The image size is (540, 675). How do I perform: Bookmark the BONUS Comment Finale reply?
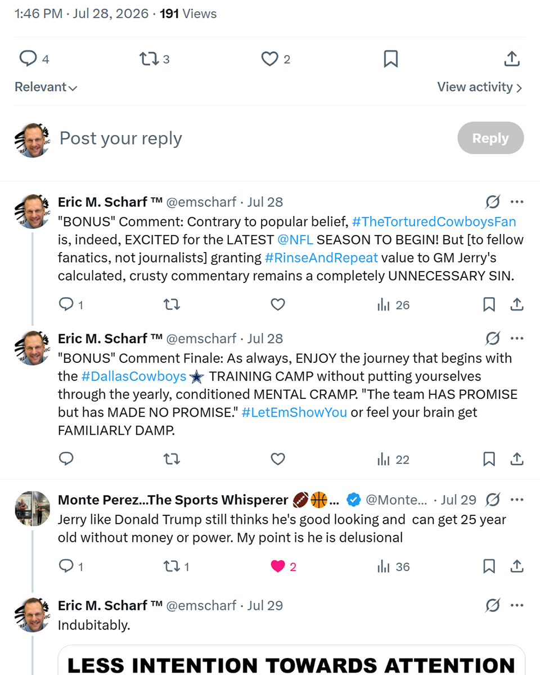pyautogui.click(x=489, y=460)
